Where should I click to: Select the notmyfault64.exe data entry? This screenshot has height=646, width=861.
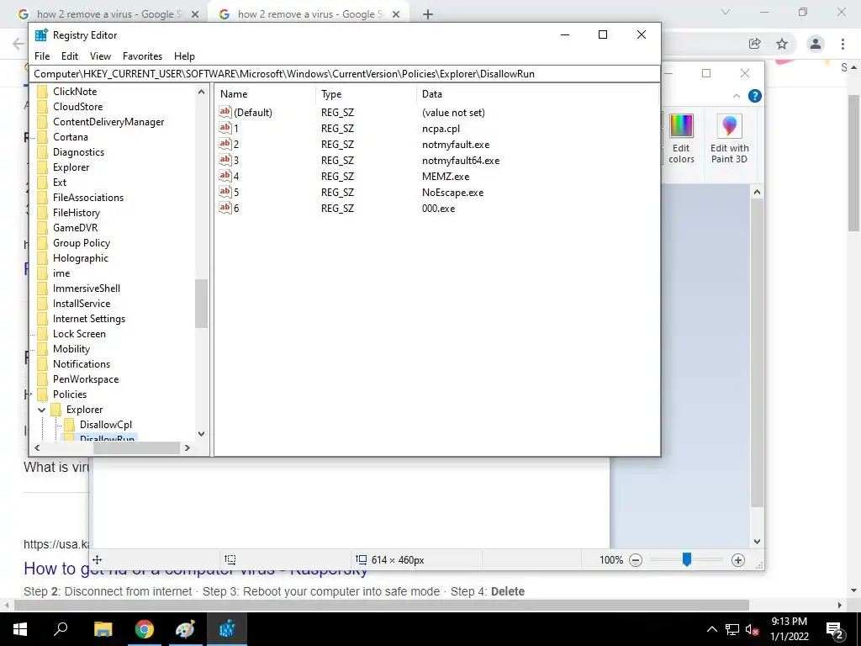461,161
